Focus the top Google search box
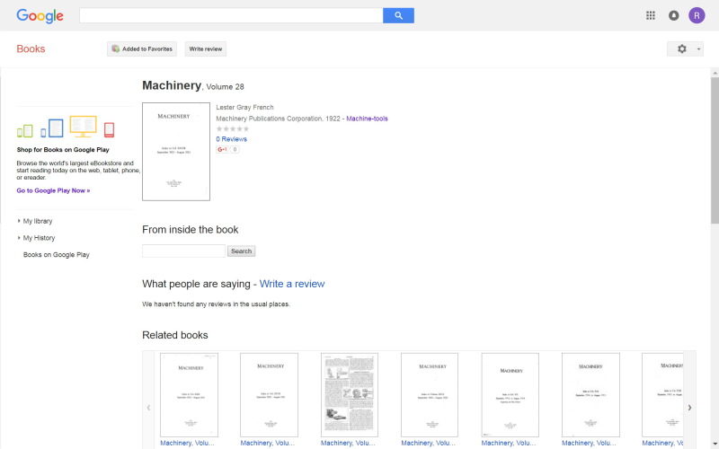This screenshot has height=449, width=719. pyautogui.click(x=231, y=15)
